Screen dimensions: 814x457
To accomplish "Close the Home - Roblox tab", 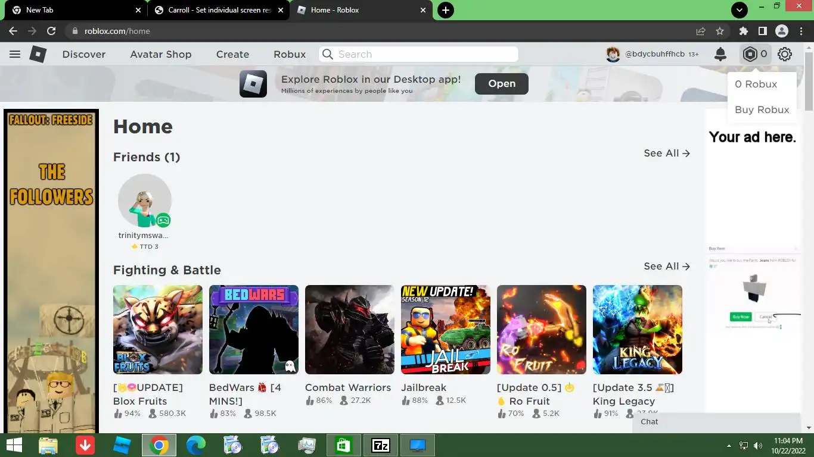I will coord(423,10).
